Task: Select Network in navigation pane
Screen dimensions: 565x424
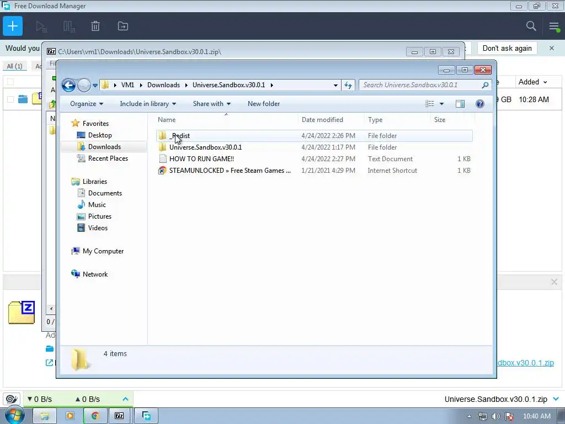Action: coord(95,274)
